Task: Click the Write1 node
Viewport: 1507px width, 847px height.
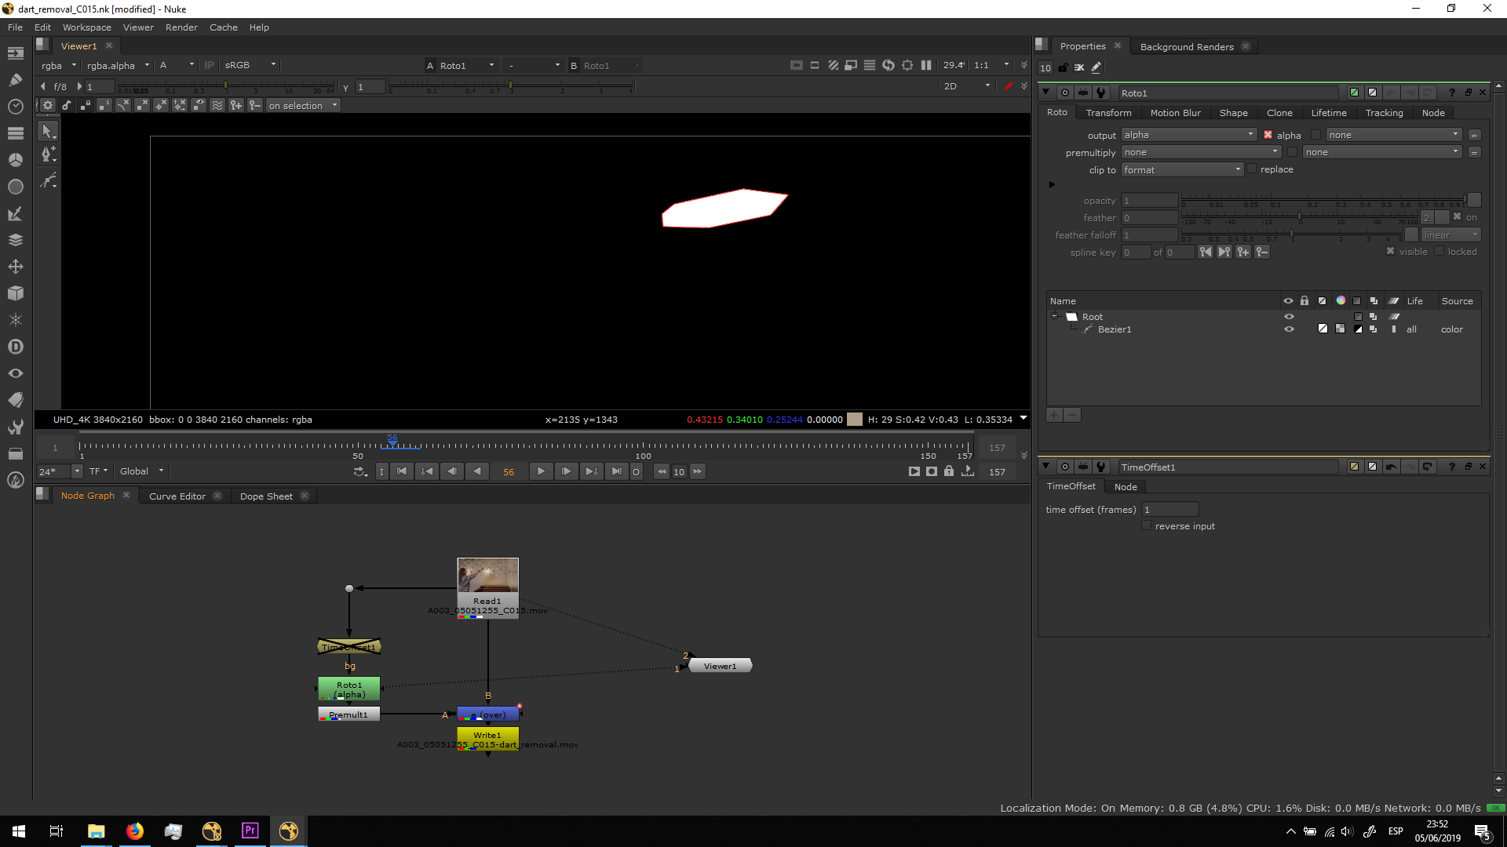Action: click(x=487, y=736)
